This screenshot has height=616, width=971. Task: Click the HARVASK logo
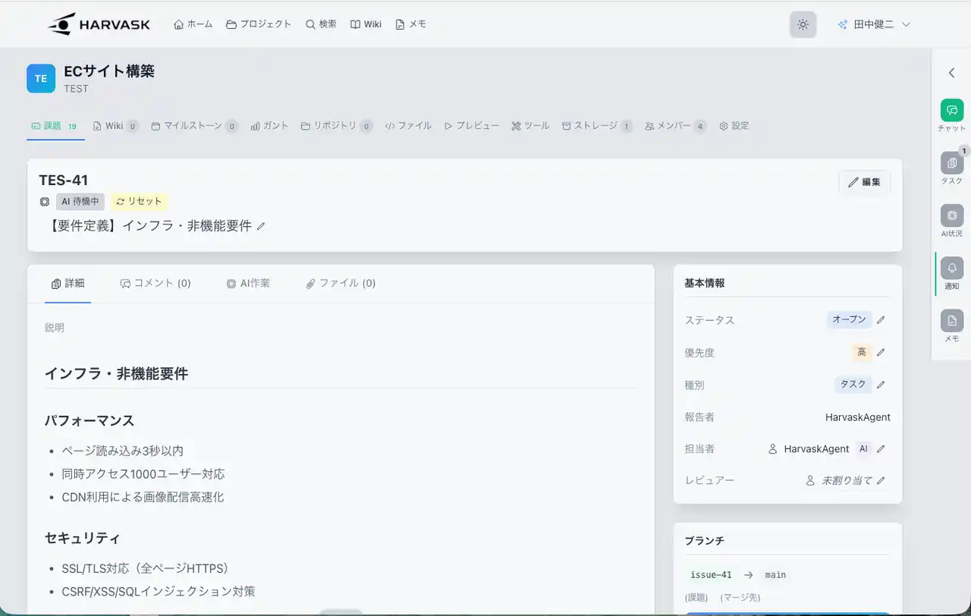coord(99,24)
